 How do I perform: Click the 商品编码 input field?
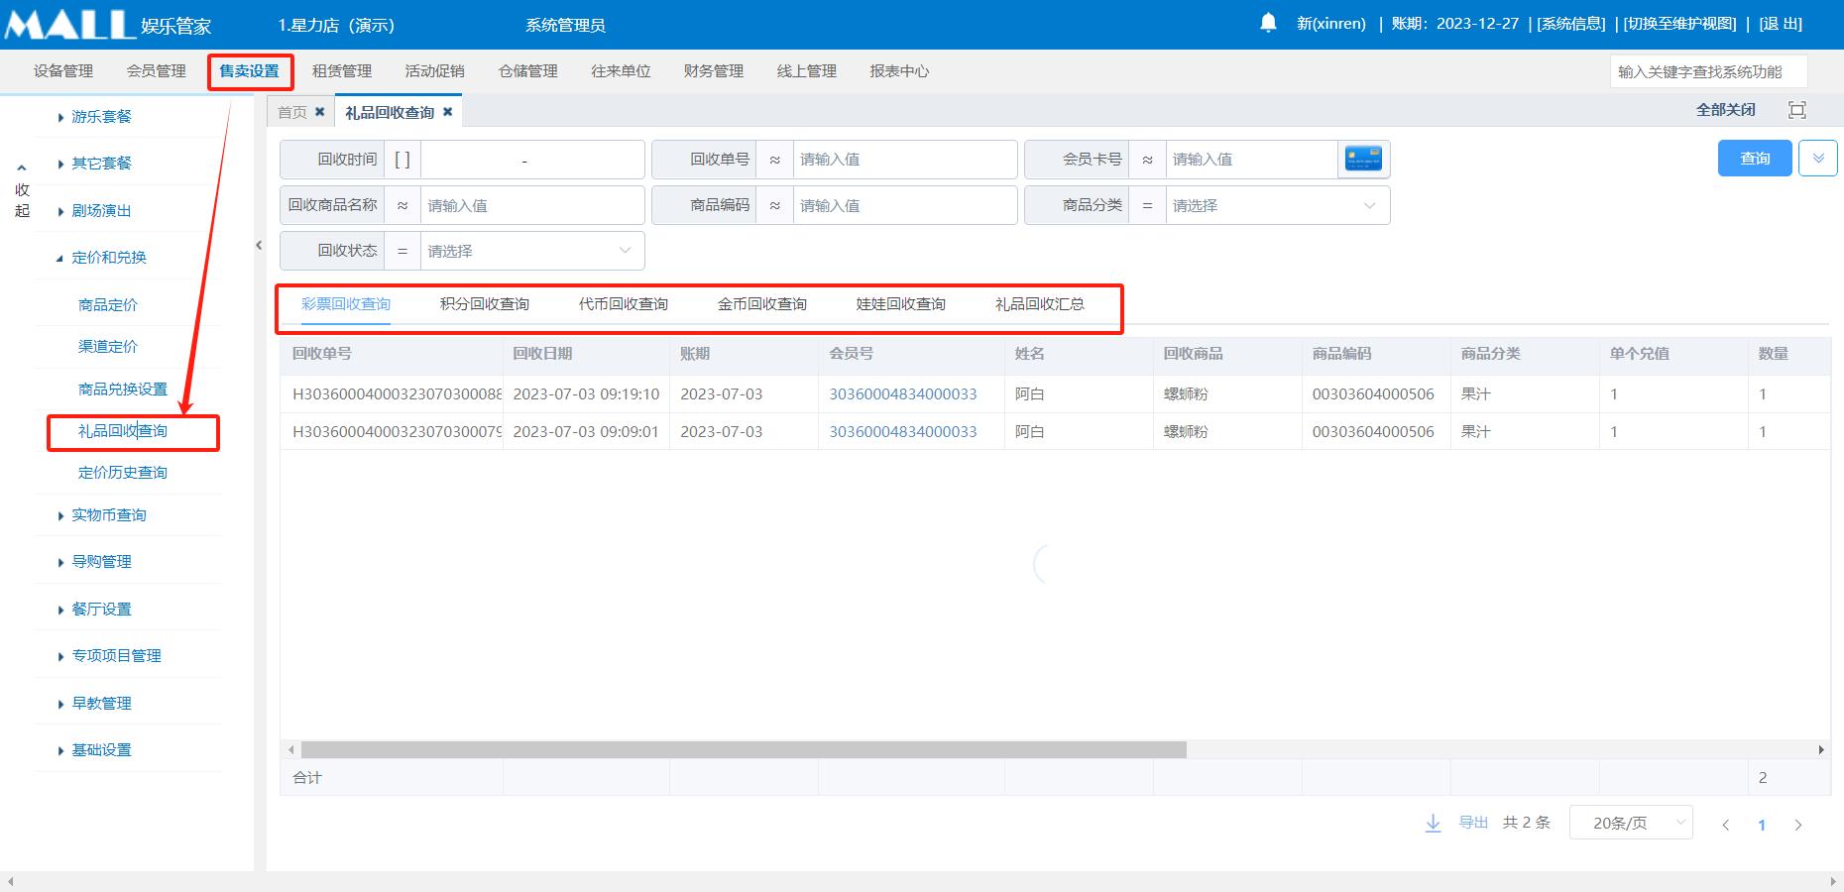(x=905, y=205)
